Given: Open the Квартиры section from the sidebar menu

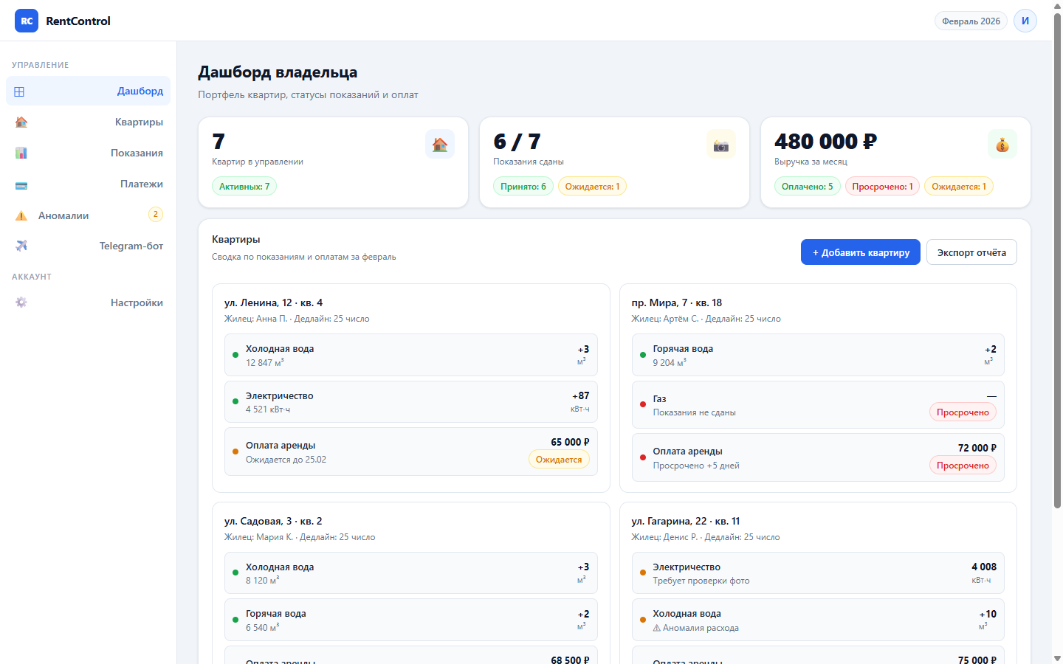Looking at the screenshot, I should [140, 122].
